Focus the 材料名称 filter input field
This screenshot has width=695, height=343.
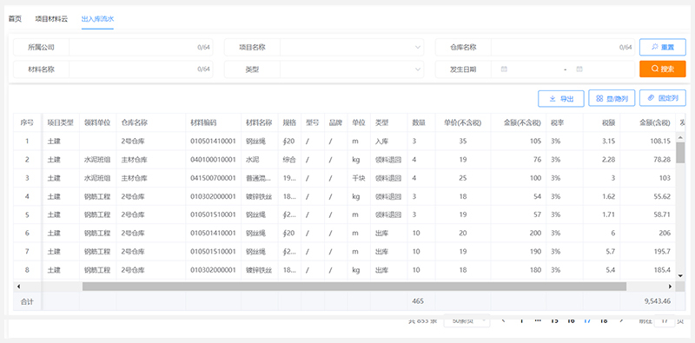tap(141, 69)
